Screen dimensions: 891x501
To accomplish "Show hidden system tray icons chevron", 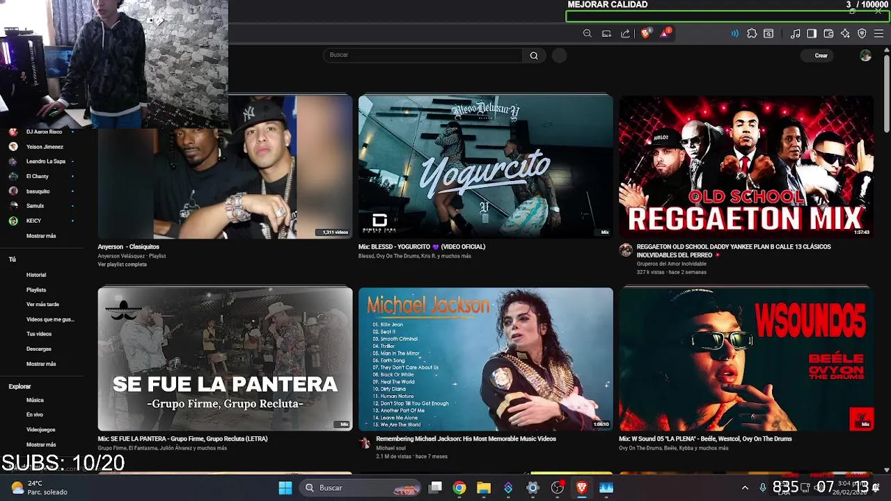I will [745, 488].
